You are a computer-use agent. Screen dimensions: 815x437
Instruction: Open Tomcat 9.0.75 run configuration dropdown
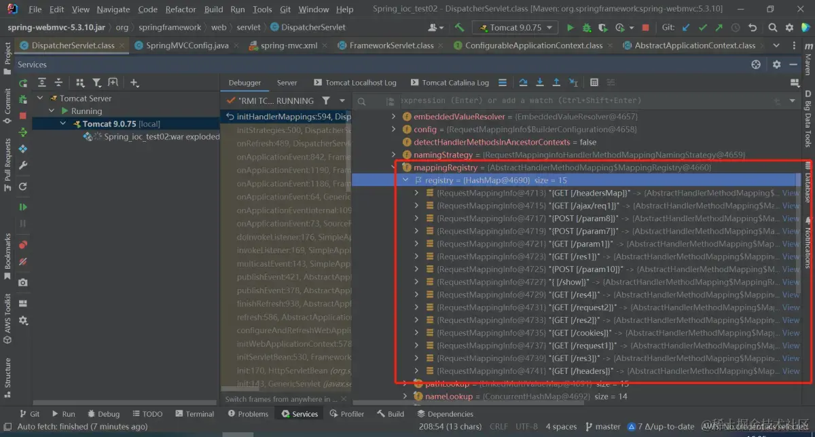(516, 28)
